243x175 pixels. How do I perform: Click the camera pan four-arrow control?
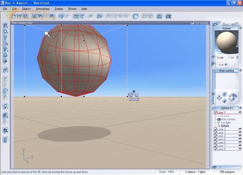tap(219, 98)
